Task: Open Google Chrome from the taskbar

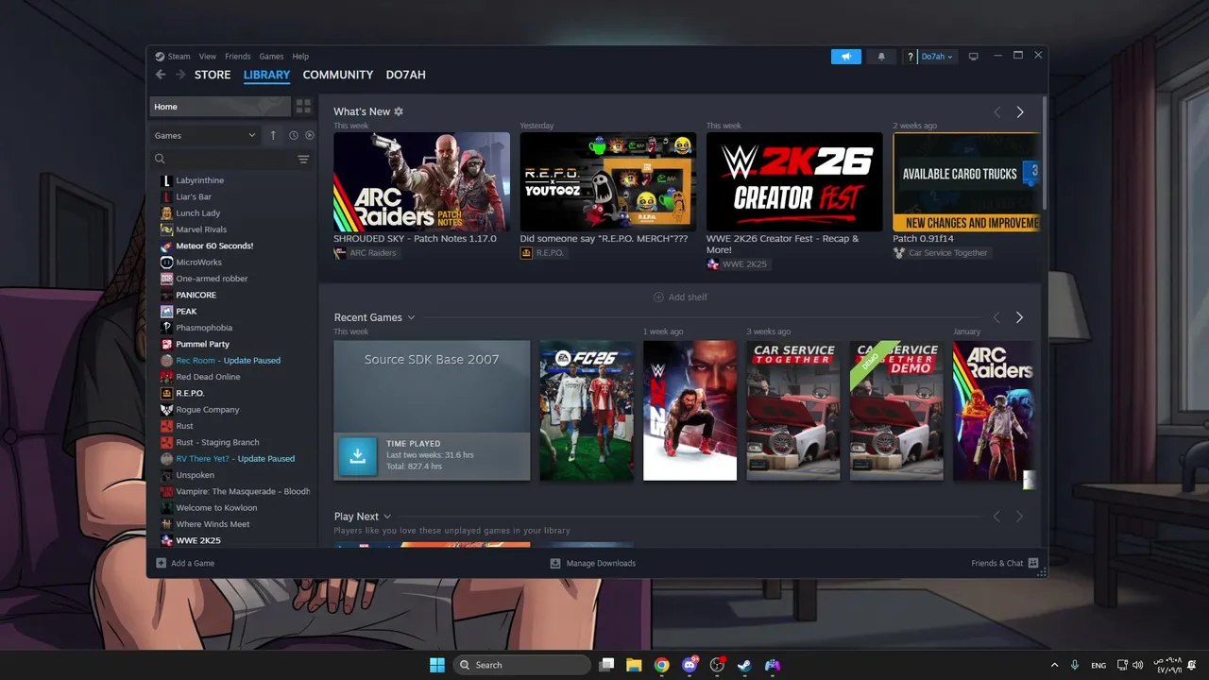Action: (x=662, y=665)
